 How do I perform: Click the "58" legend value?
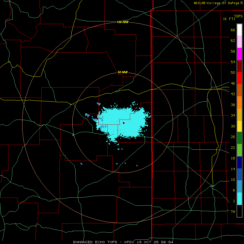pos(233,51)
